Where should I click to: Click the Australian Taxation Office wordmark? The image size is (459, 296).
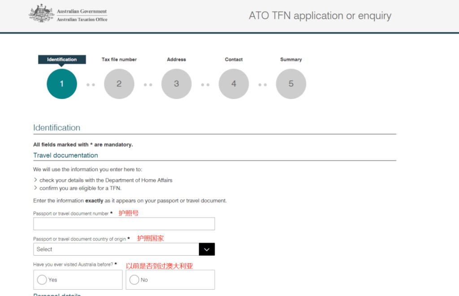click(82, 20)
